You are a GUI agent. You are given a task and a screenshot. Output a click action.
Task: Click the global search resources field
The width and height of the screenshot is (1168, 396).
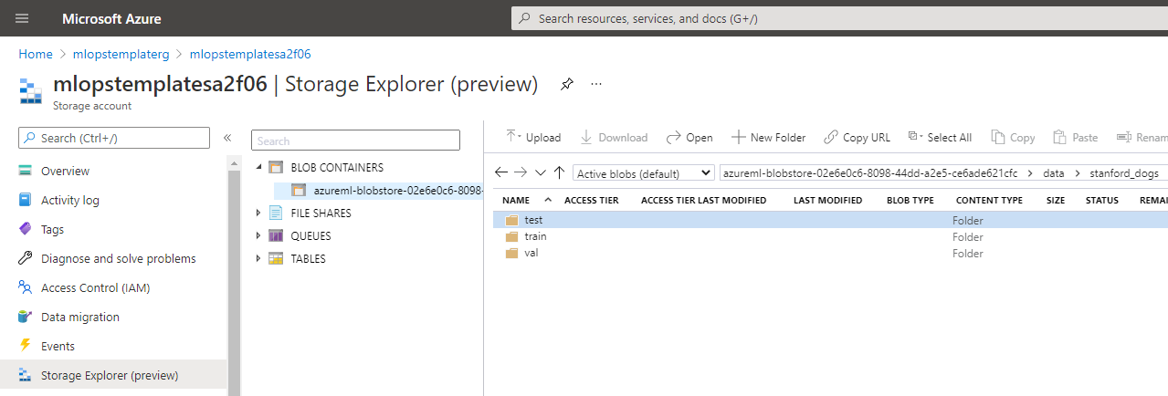(839, 18)
